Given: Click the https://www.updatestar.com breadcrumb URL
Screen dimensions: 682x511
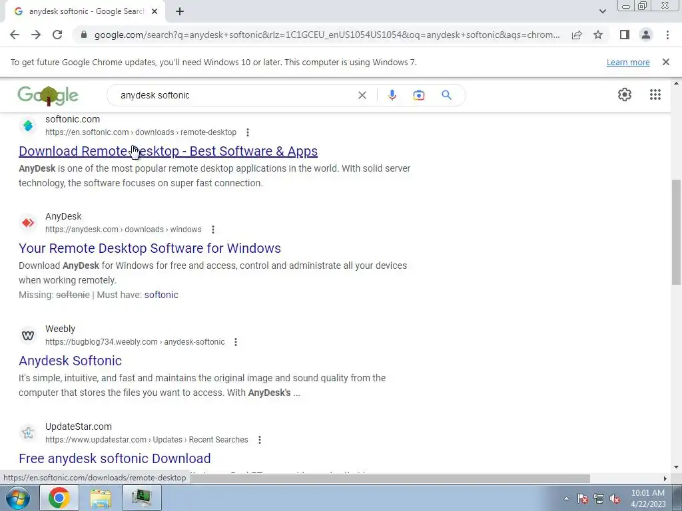Looking at the screenshot, I should (96, 440).
